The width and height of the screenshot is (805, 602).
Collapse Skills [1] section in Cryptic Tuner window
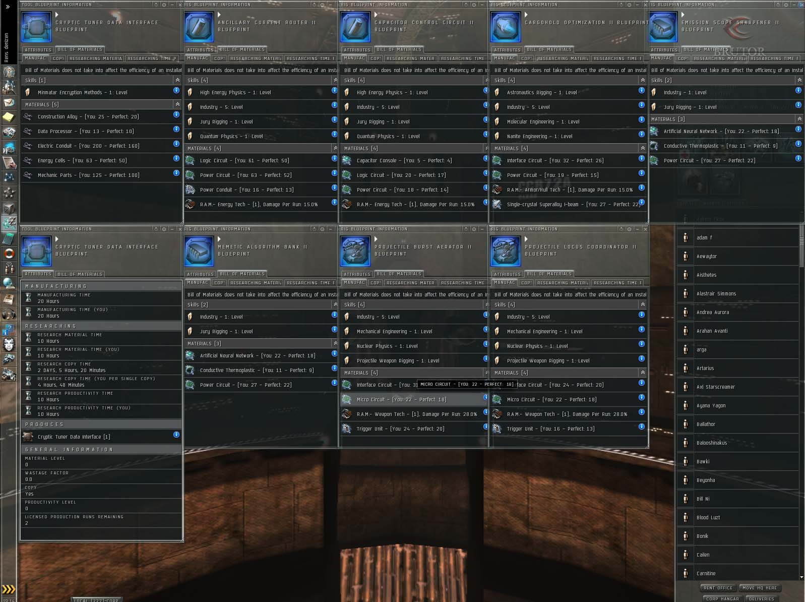tap(177, 80)
